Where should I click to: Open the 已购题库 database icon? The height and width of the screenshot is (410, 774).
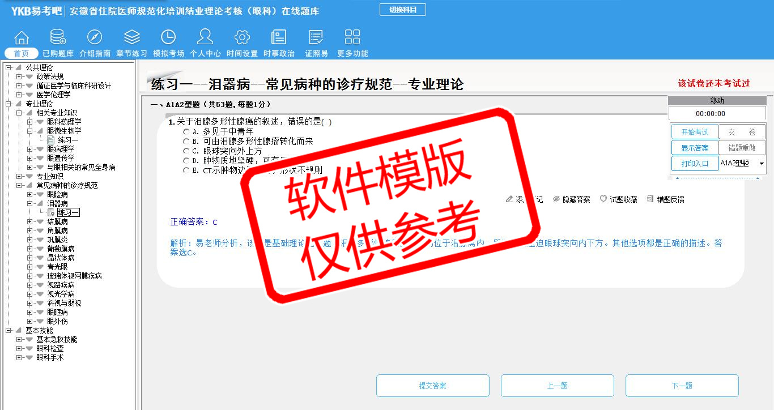(58, 37)
